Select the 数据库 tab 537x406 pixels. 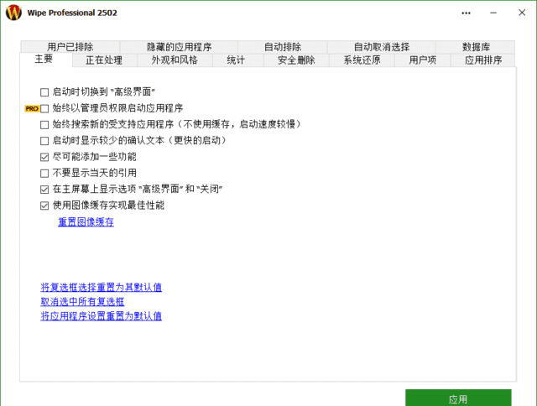pyautogui.click(x=476, y=47)
